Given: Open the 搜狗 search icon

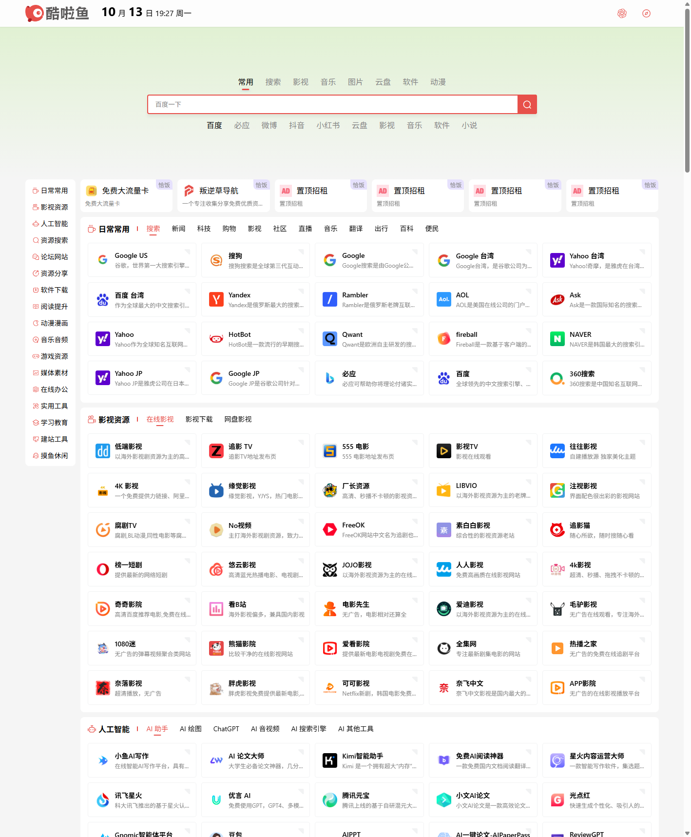Looking at the screenshot, I should pyautogui.click(x=216, y=260).
